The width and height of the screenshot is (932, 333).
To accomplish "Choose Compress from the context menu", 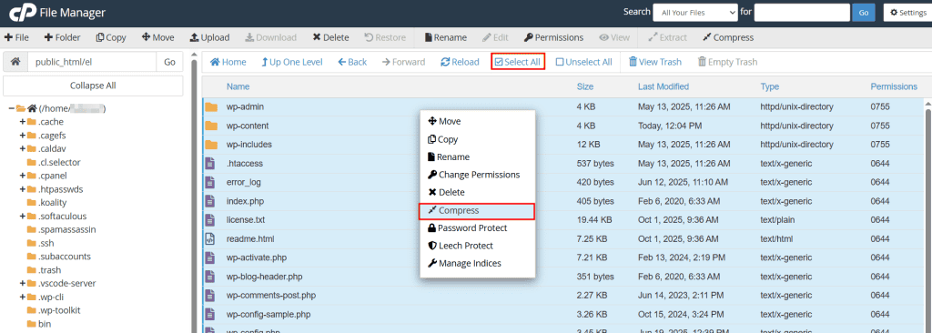I will [477, 210].
